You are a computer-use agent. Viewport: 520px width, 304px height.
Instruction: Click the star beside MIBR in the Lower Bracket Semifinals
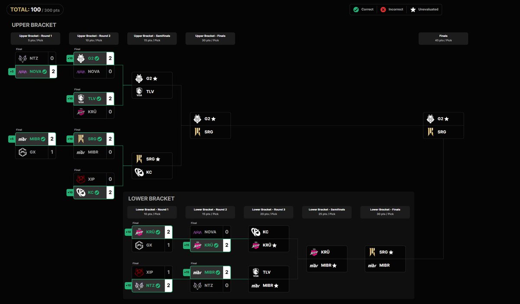coord(335,266)
